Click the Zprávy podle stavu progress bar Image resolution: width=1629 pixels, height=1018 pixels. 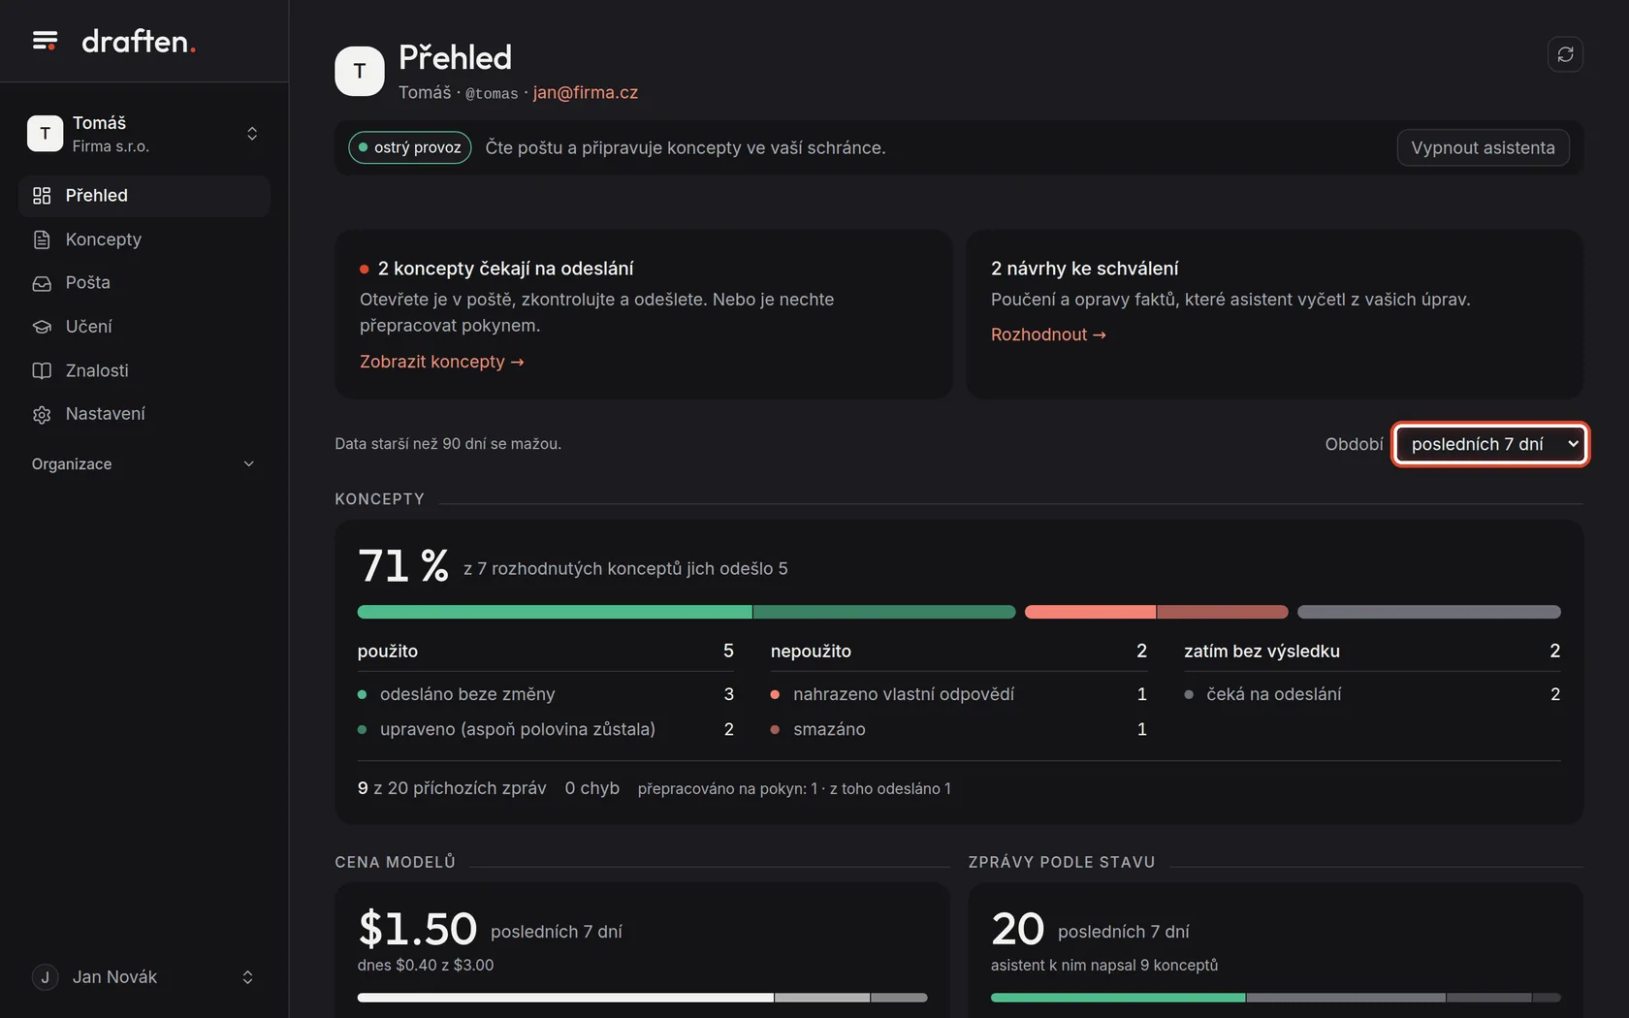(x=1276, y=998)
